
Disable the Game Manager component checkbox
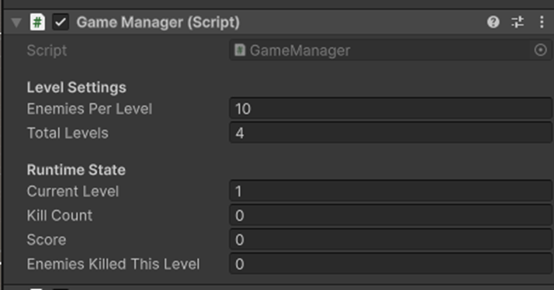pyautogui.click(x=61, y=22)
